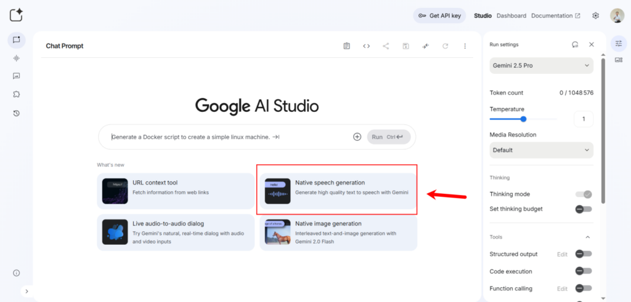Open the three-dot more options menu

pos(465,46)
